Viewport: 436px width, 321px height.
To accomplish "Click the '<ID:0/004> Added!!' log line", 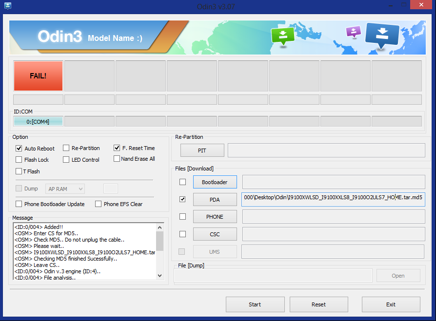I will (x=39, y=227).
